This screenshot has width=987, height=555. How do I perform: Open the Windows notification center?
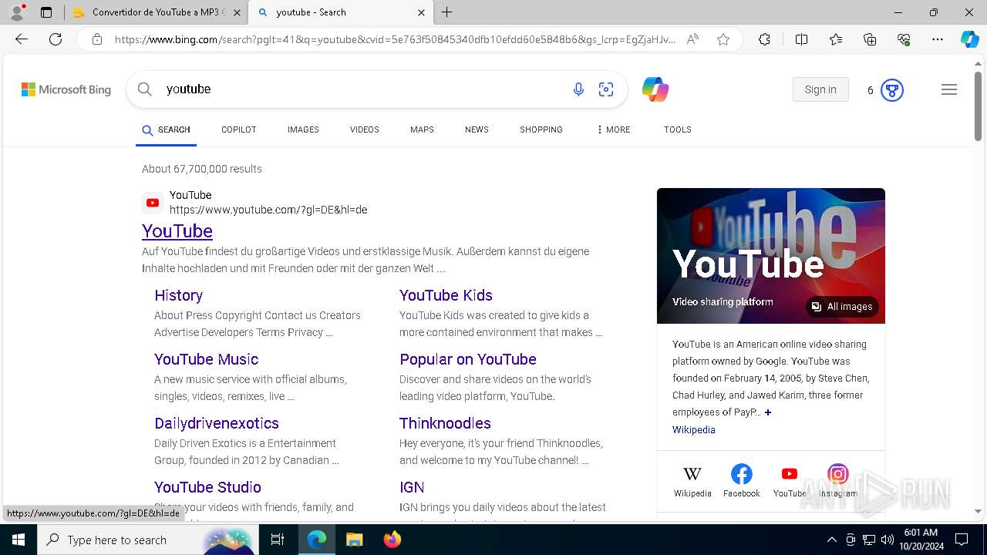[x=962, y=540]
